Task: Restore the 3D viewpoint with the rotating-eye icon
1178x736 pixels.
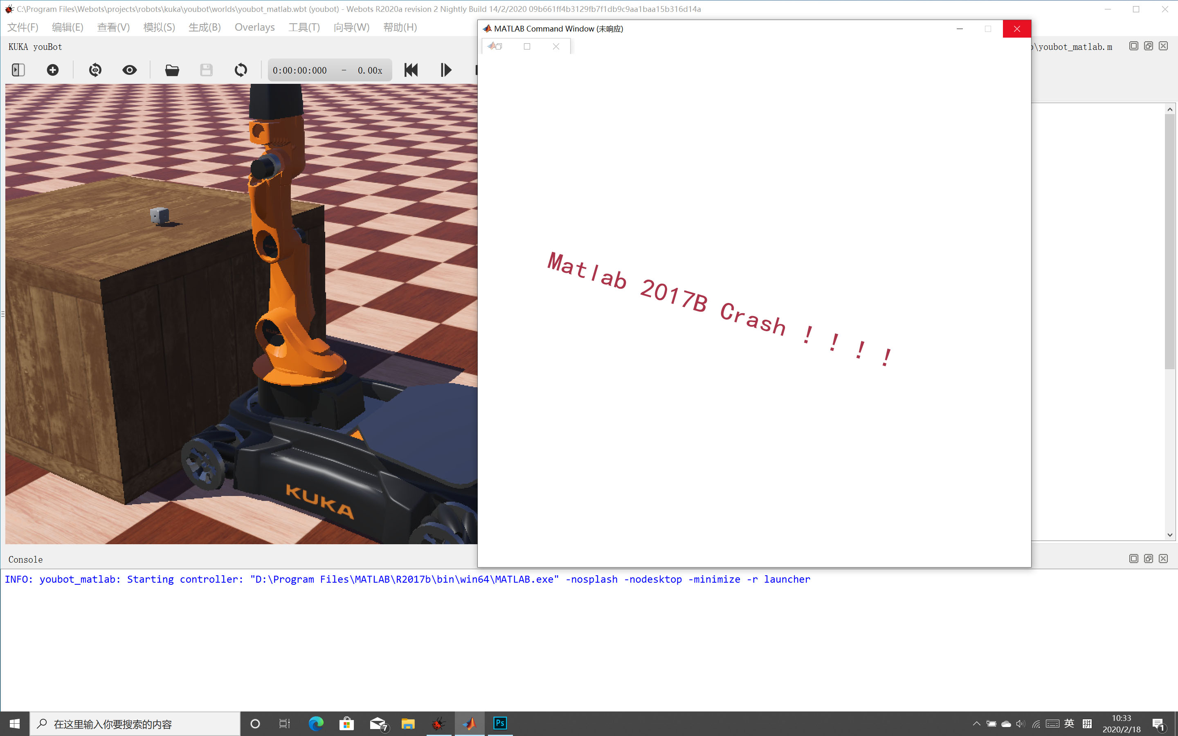Action: (95, 70)
